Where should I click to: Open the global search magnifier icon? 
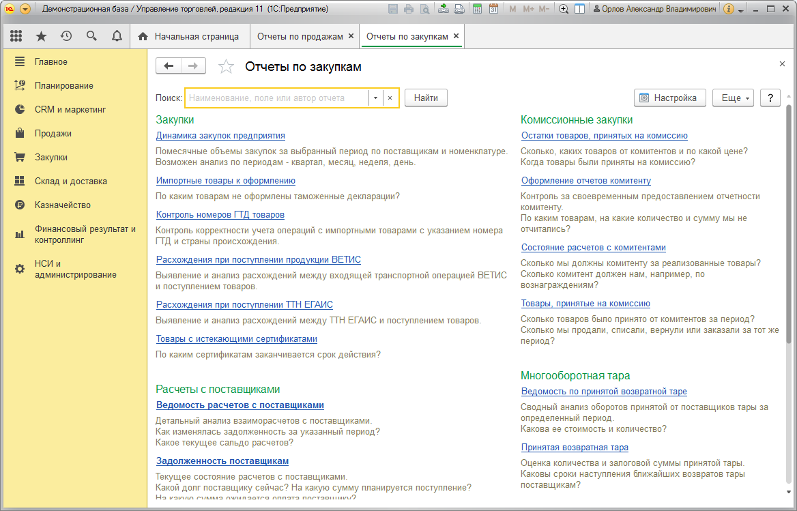pyautogui.click(x=91, y=36)
